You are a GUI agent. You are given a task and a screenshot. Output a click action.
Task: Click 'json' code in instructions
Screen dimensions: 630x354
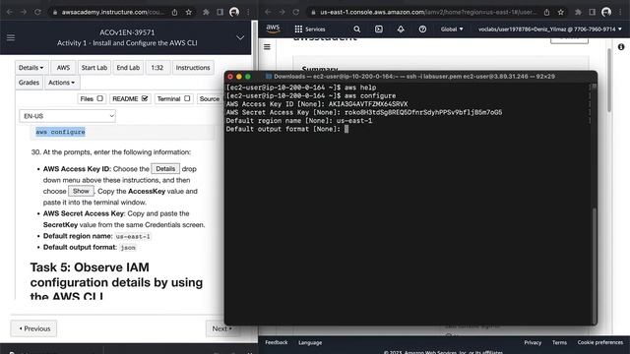coord(128,248)
